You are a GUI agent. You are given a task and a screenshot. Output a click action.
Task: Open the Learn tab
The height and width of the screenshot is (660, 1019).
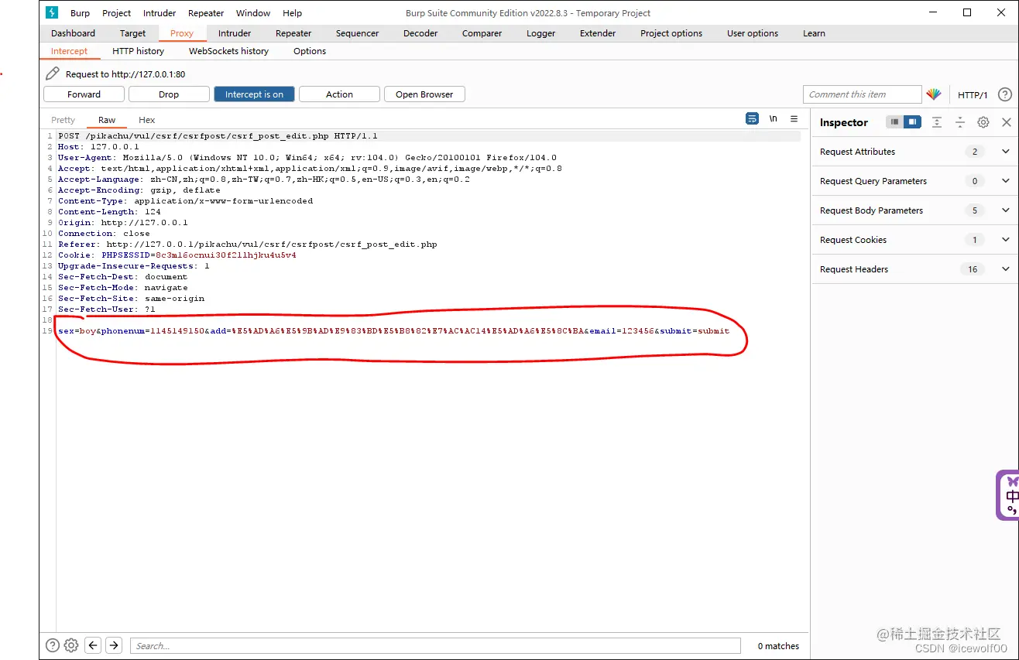point(814,33)
